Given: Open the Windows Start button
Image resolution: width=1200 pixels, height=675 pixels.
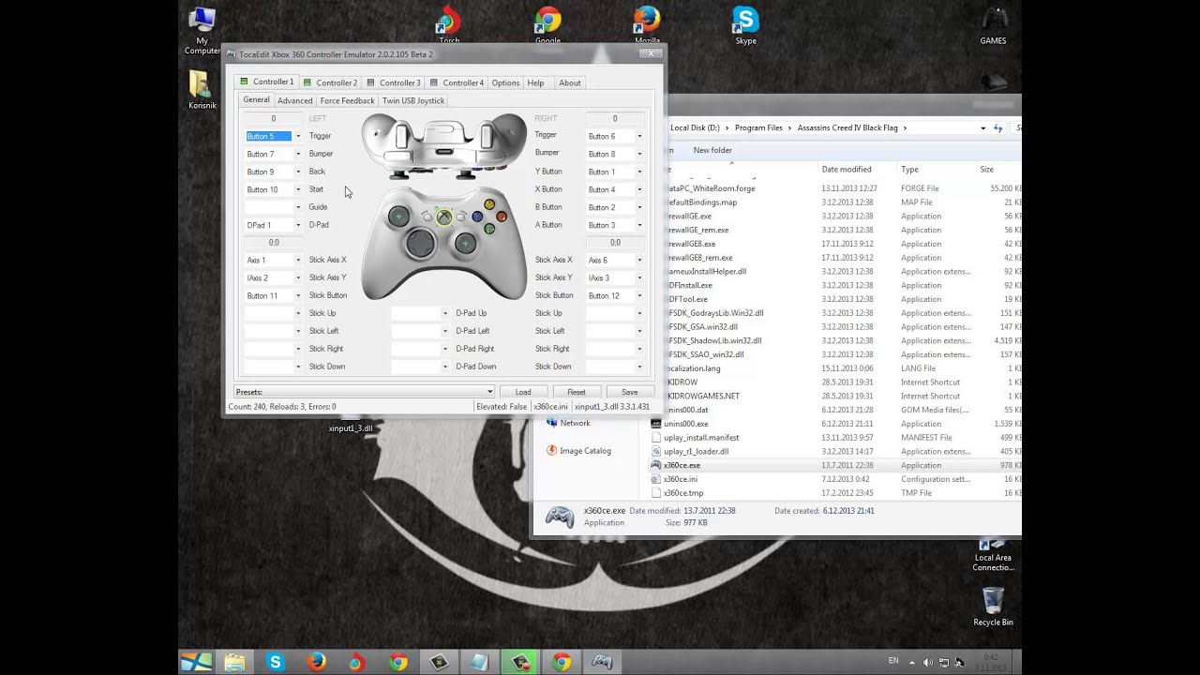Looking at the screenshot, I should point(196,662).
